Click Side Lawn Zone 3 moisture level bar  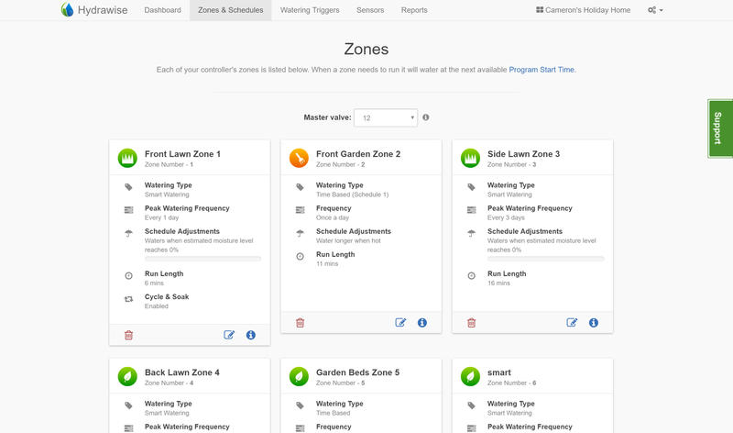[x=545, y=259]
